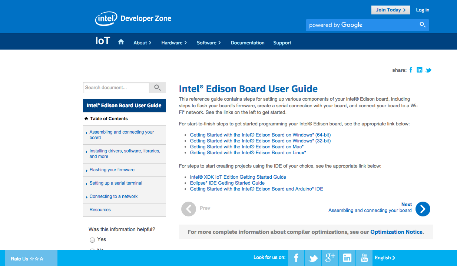Select the Yes radio button
The height and width of the screenshot is (266, 457).
[x=92, y=240]
